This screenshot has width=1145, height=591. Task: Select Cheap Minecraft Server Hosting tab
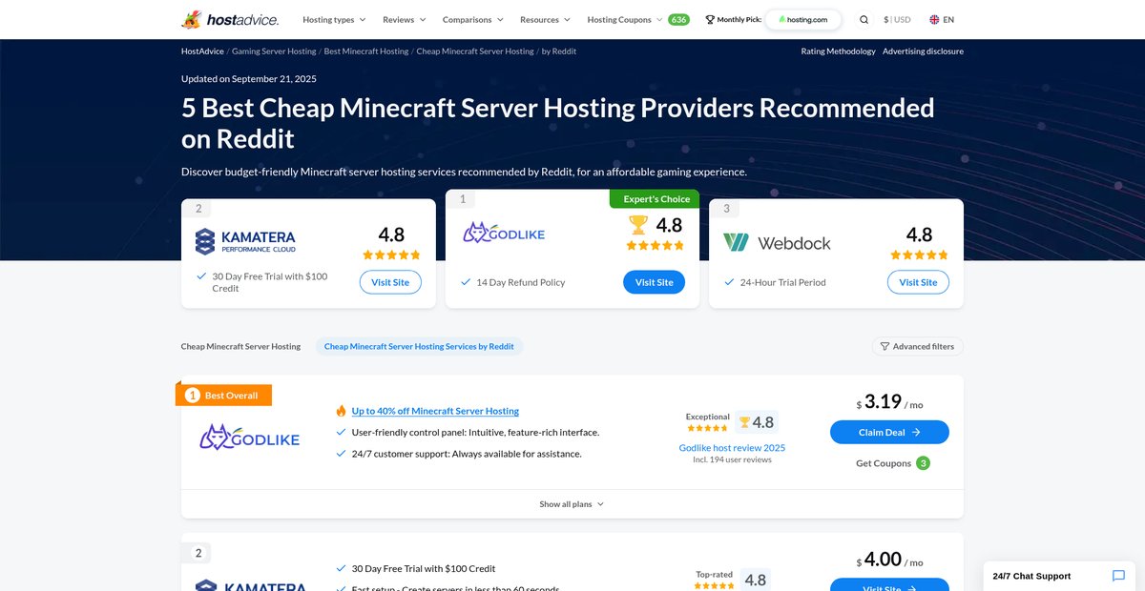point(240,347)
